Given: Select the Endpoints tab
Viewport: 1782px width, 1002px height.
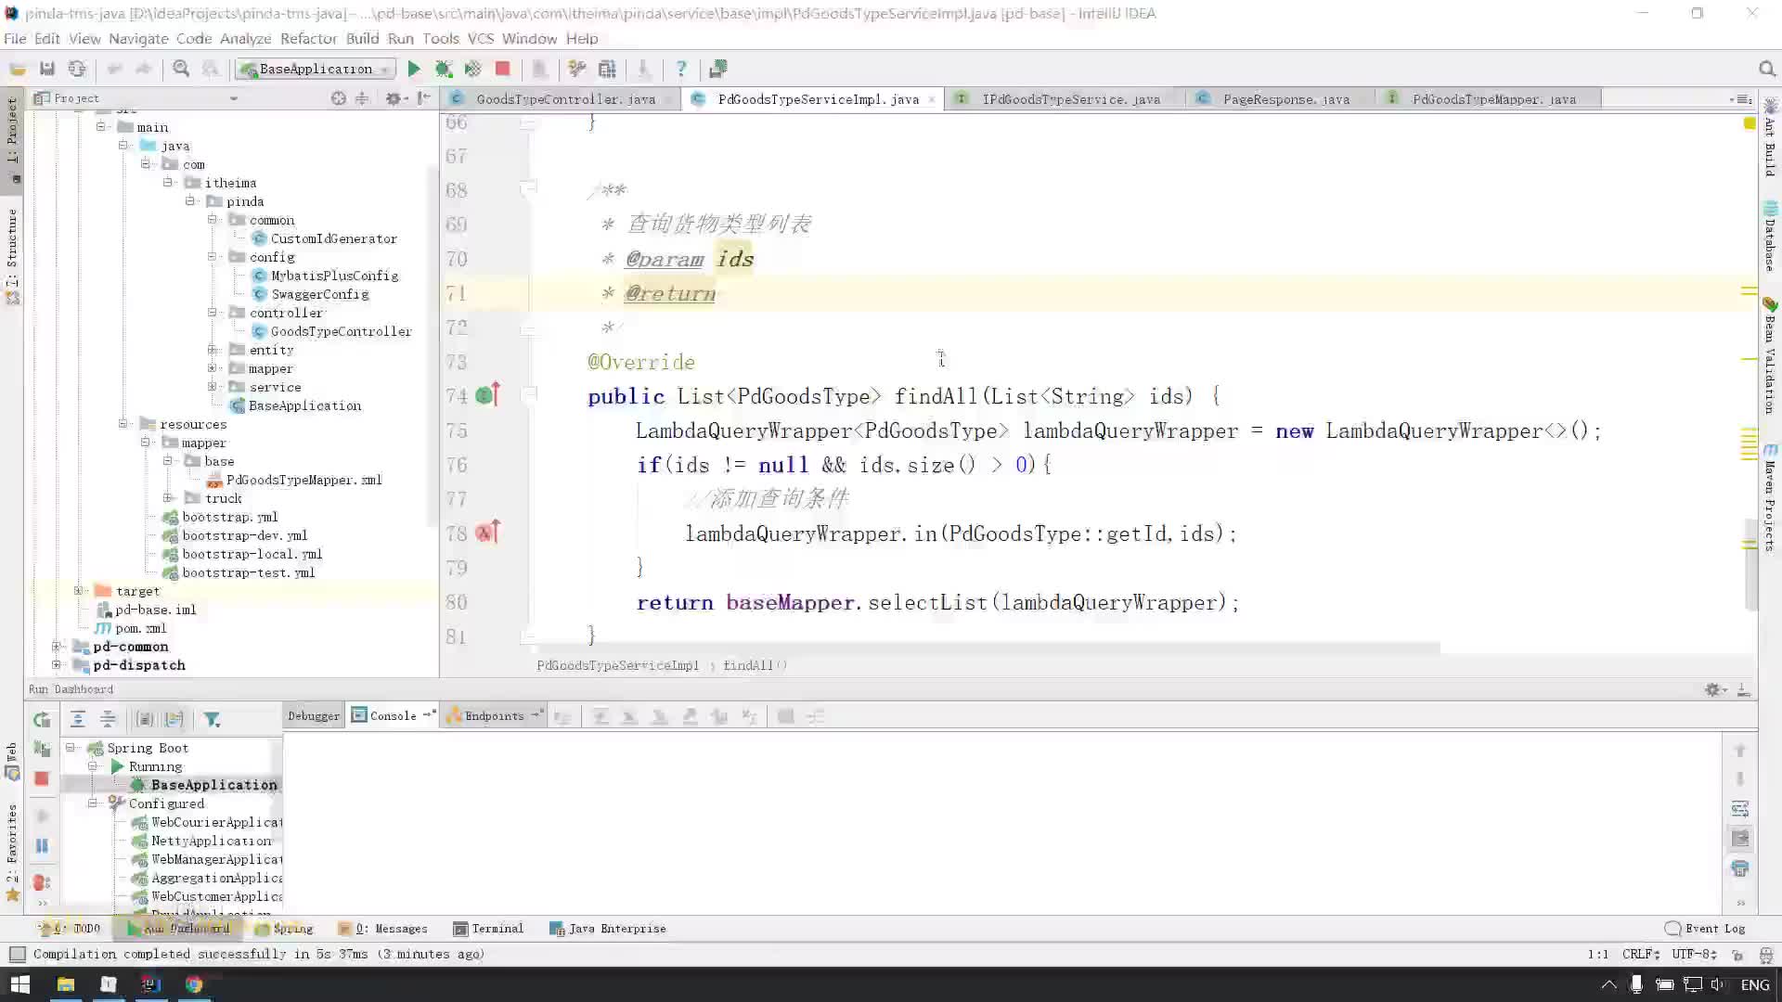Looking at the screenshot, I should tap(494, 716).
